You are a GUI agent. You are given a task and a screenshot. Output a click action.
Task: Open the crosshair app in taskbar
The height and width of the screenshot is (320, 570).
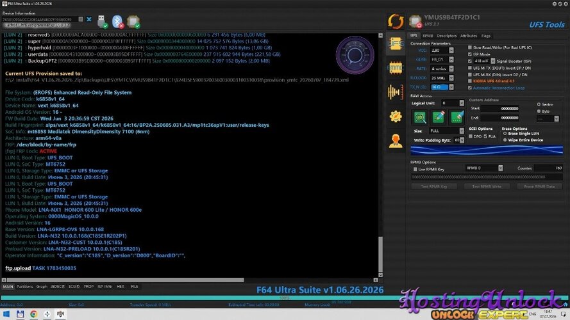coord(47,314)
